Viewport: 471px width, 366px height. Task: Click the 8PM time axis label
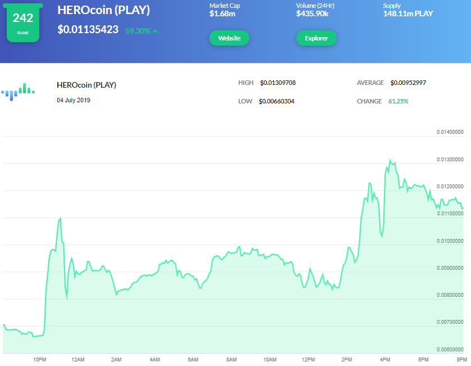(462, 360)
